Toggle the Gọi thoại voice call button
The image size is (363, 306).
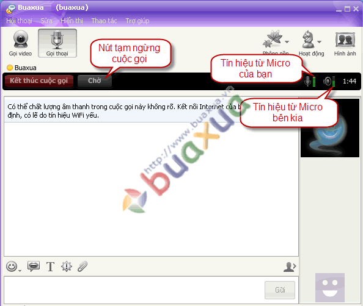57,43
